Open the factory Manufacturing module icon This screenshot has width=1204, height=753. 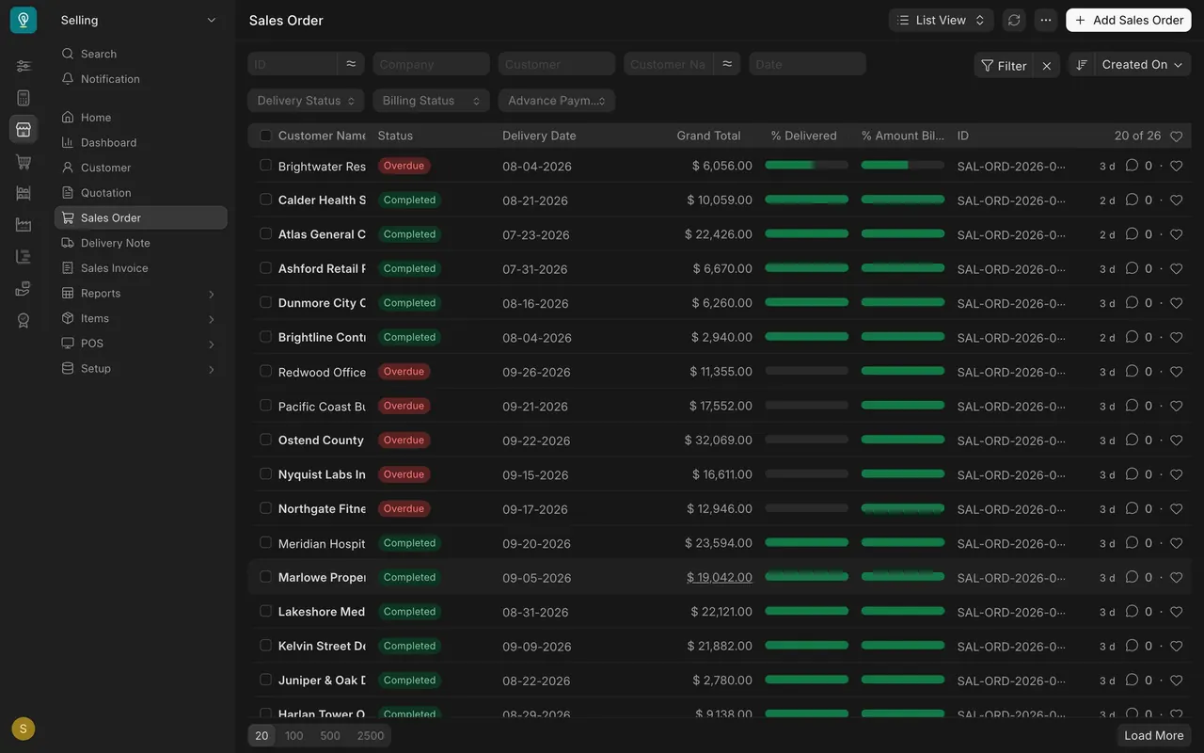pos(24,225)
